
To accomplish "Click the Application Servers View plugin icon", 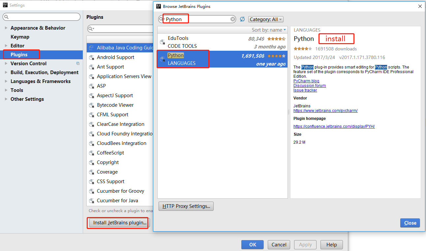I will coord(92,76).
